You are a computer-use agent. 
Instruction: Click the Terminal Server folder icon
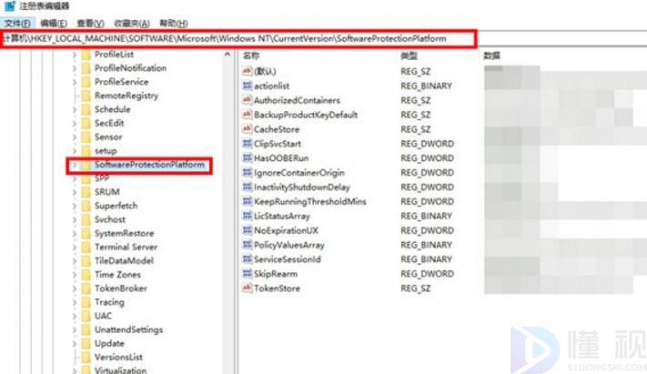pyautogui.click(x=86, y=247)
